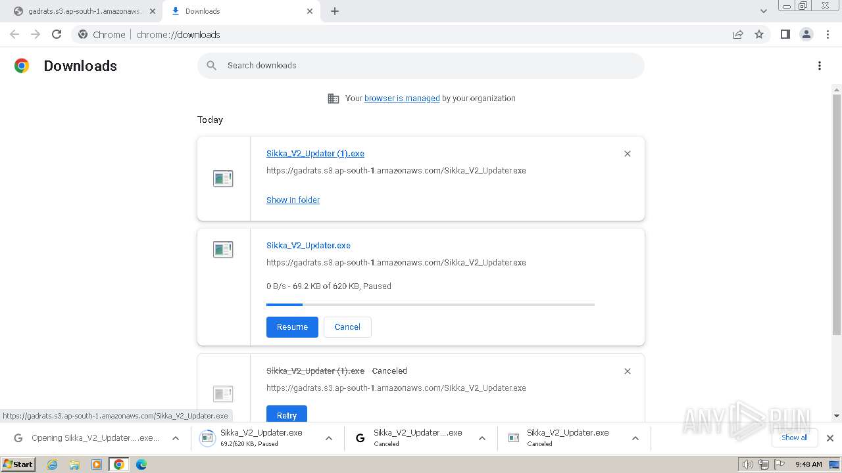This screenshot has width=842, height=473.
Task: Remove canceled Sikka_V2_Updater (1).exe entry
Action: tap(627, 371)
